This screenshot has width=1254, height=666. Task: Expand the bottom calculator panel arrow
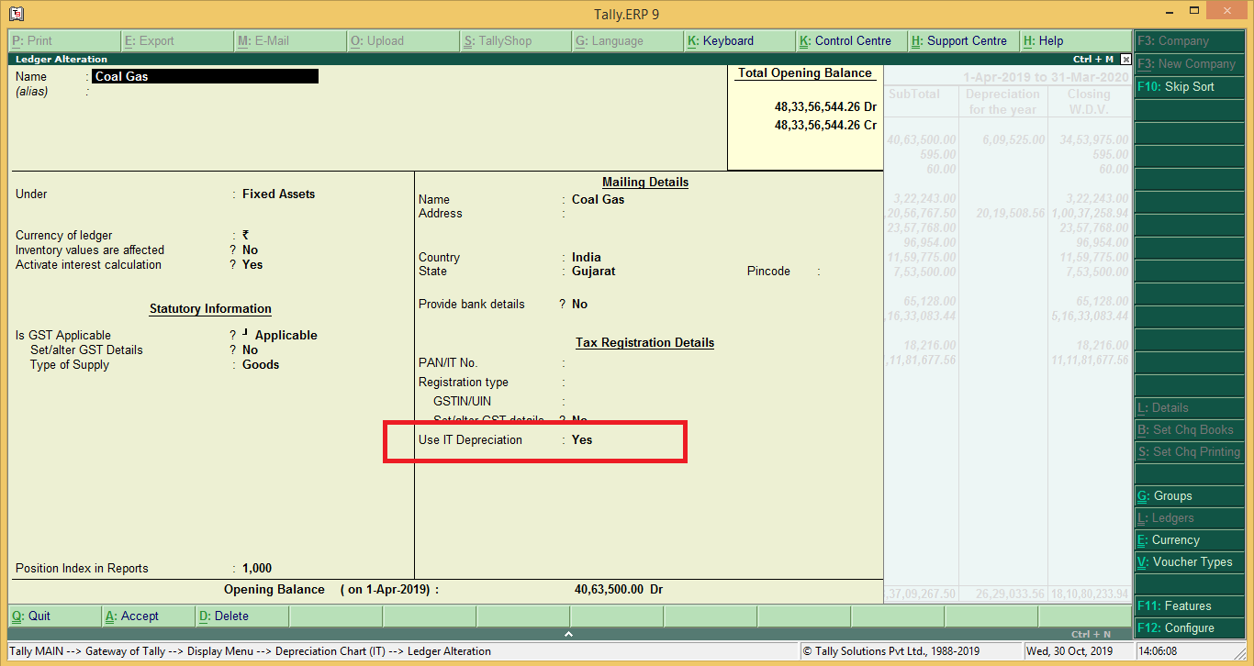[568, 634]
